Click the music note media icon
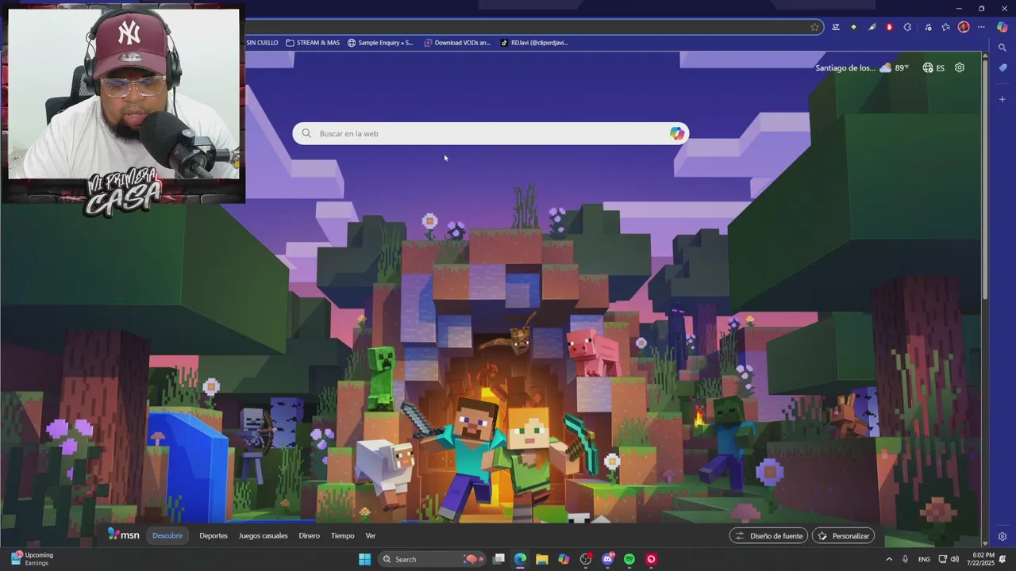 coord(928,27)
